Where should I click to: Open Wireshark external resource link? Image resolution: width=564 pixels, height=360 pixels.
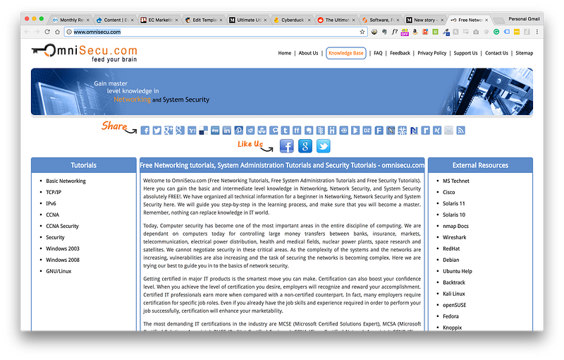[454, 237]
